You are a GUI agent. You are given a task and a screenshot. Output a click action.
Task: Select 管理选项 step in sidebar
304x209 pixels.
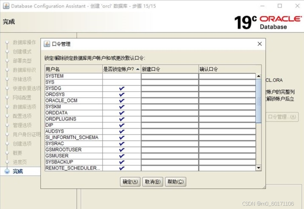(x=22, y=125)
